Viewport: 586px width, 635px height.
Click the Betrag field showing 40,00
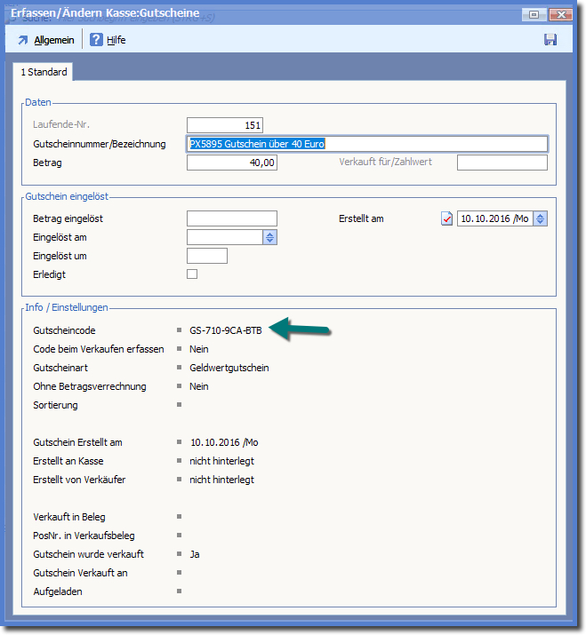(232, 163)
